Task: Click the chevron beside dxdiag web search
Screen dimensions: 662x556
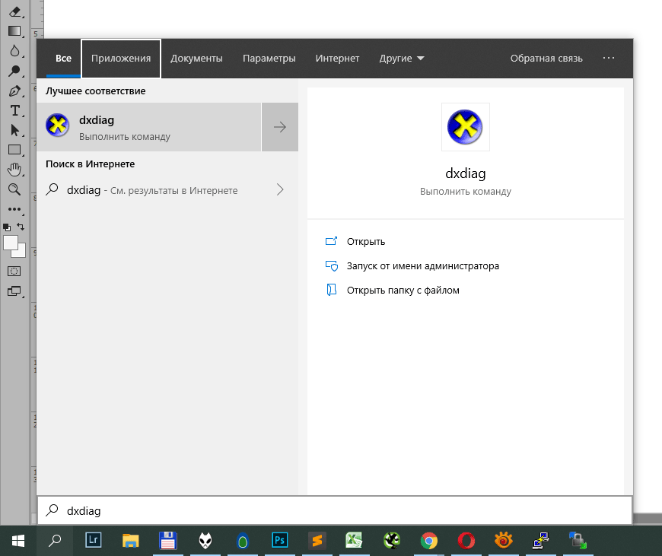Action: pos(280,189)
